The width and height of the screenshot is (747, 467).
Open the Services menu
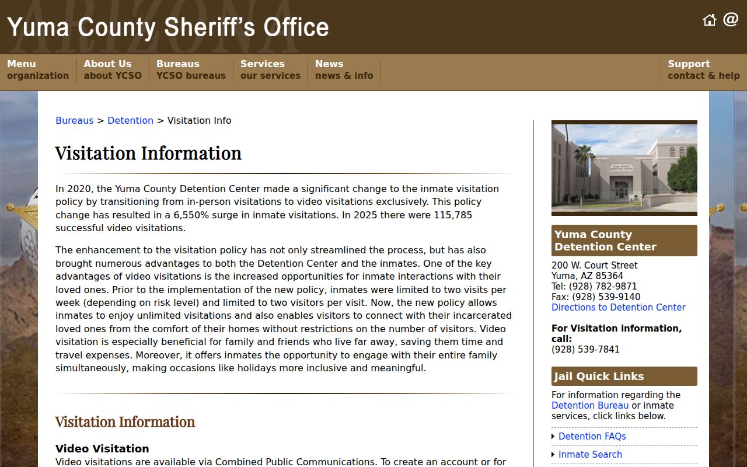click(270, 69)
